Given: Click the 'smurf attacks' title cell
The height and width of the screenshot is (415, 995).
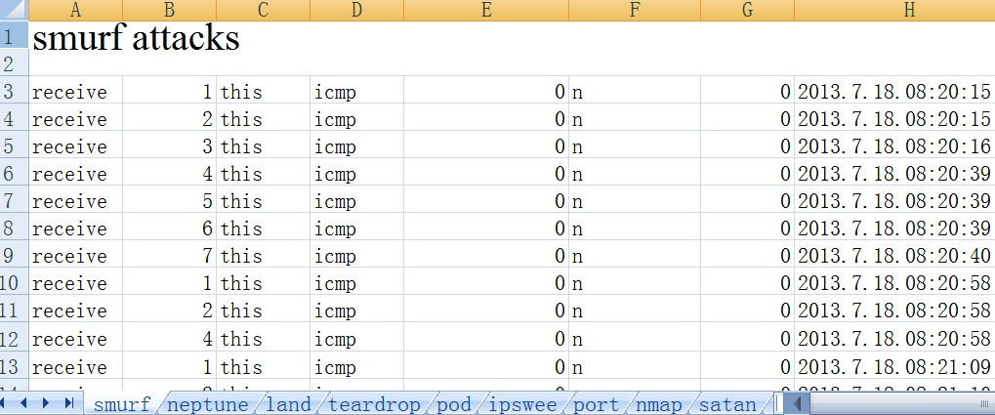Looking at the screenshot, I should click(135, 37).
